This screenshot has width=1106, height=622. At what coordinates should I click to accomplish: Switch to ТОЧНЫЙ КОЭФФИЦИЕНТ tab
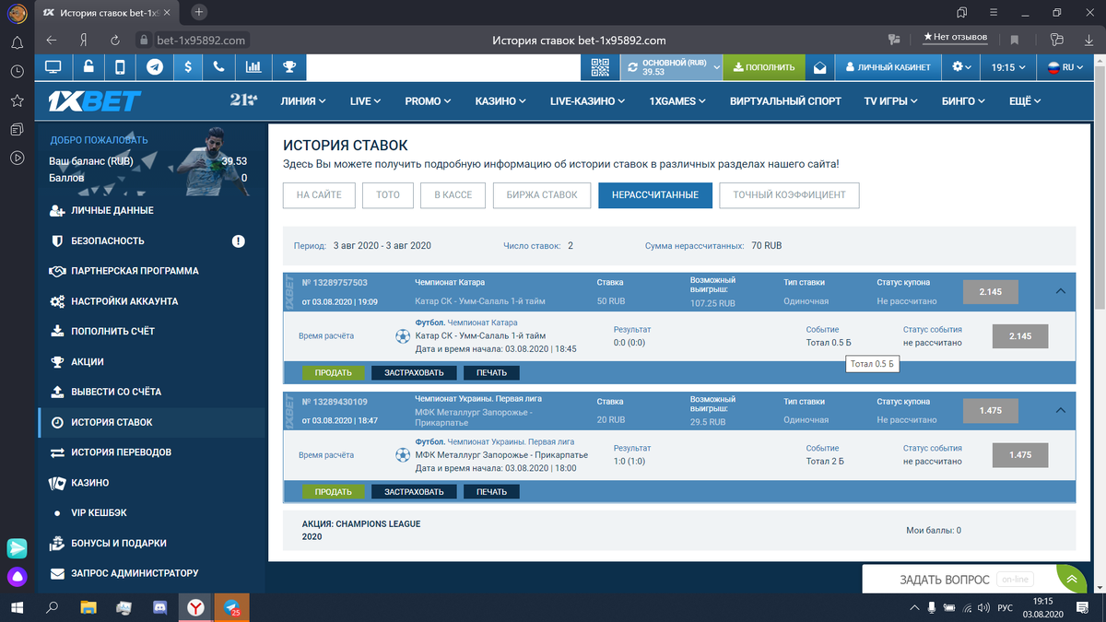click(x=790, y=194)
